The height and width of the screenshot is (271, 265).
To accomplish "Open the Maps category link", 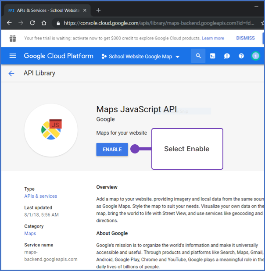I will (x=30, y=233).
